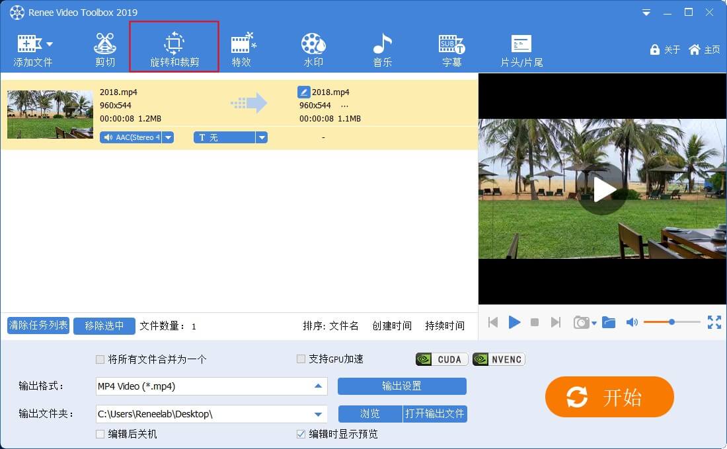
Task: Enable 支持GPU加速 checkbox
Action: [301, 359]
